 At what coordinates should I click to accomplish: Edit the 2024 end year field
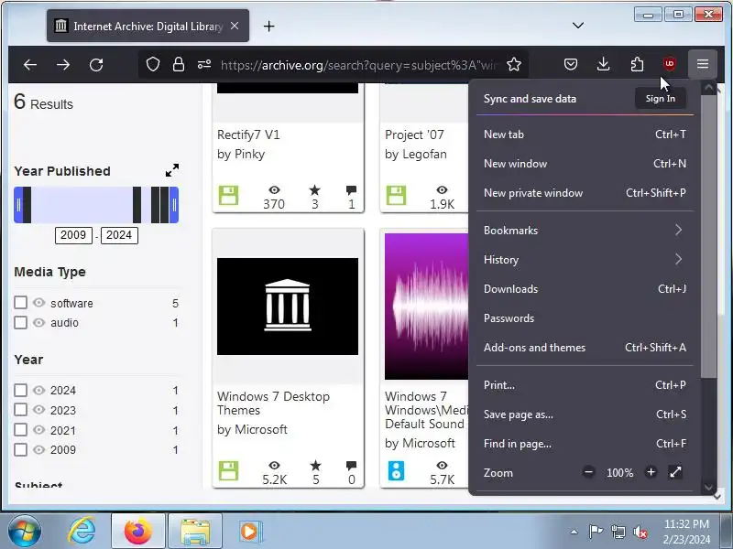pyautogui.click(x=119, y=235)
